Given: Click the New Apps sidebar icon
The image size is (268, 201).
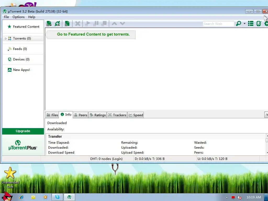Looking at the screenshot, I should 10,70.
